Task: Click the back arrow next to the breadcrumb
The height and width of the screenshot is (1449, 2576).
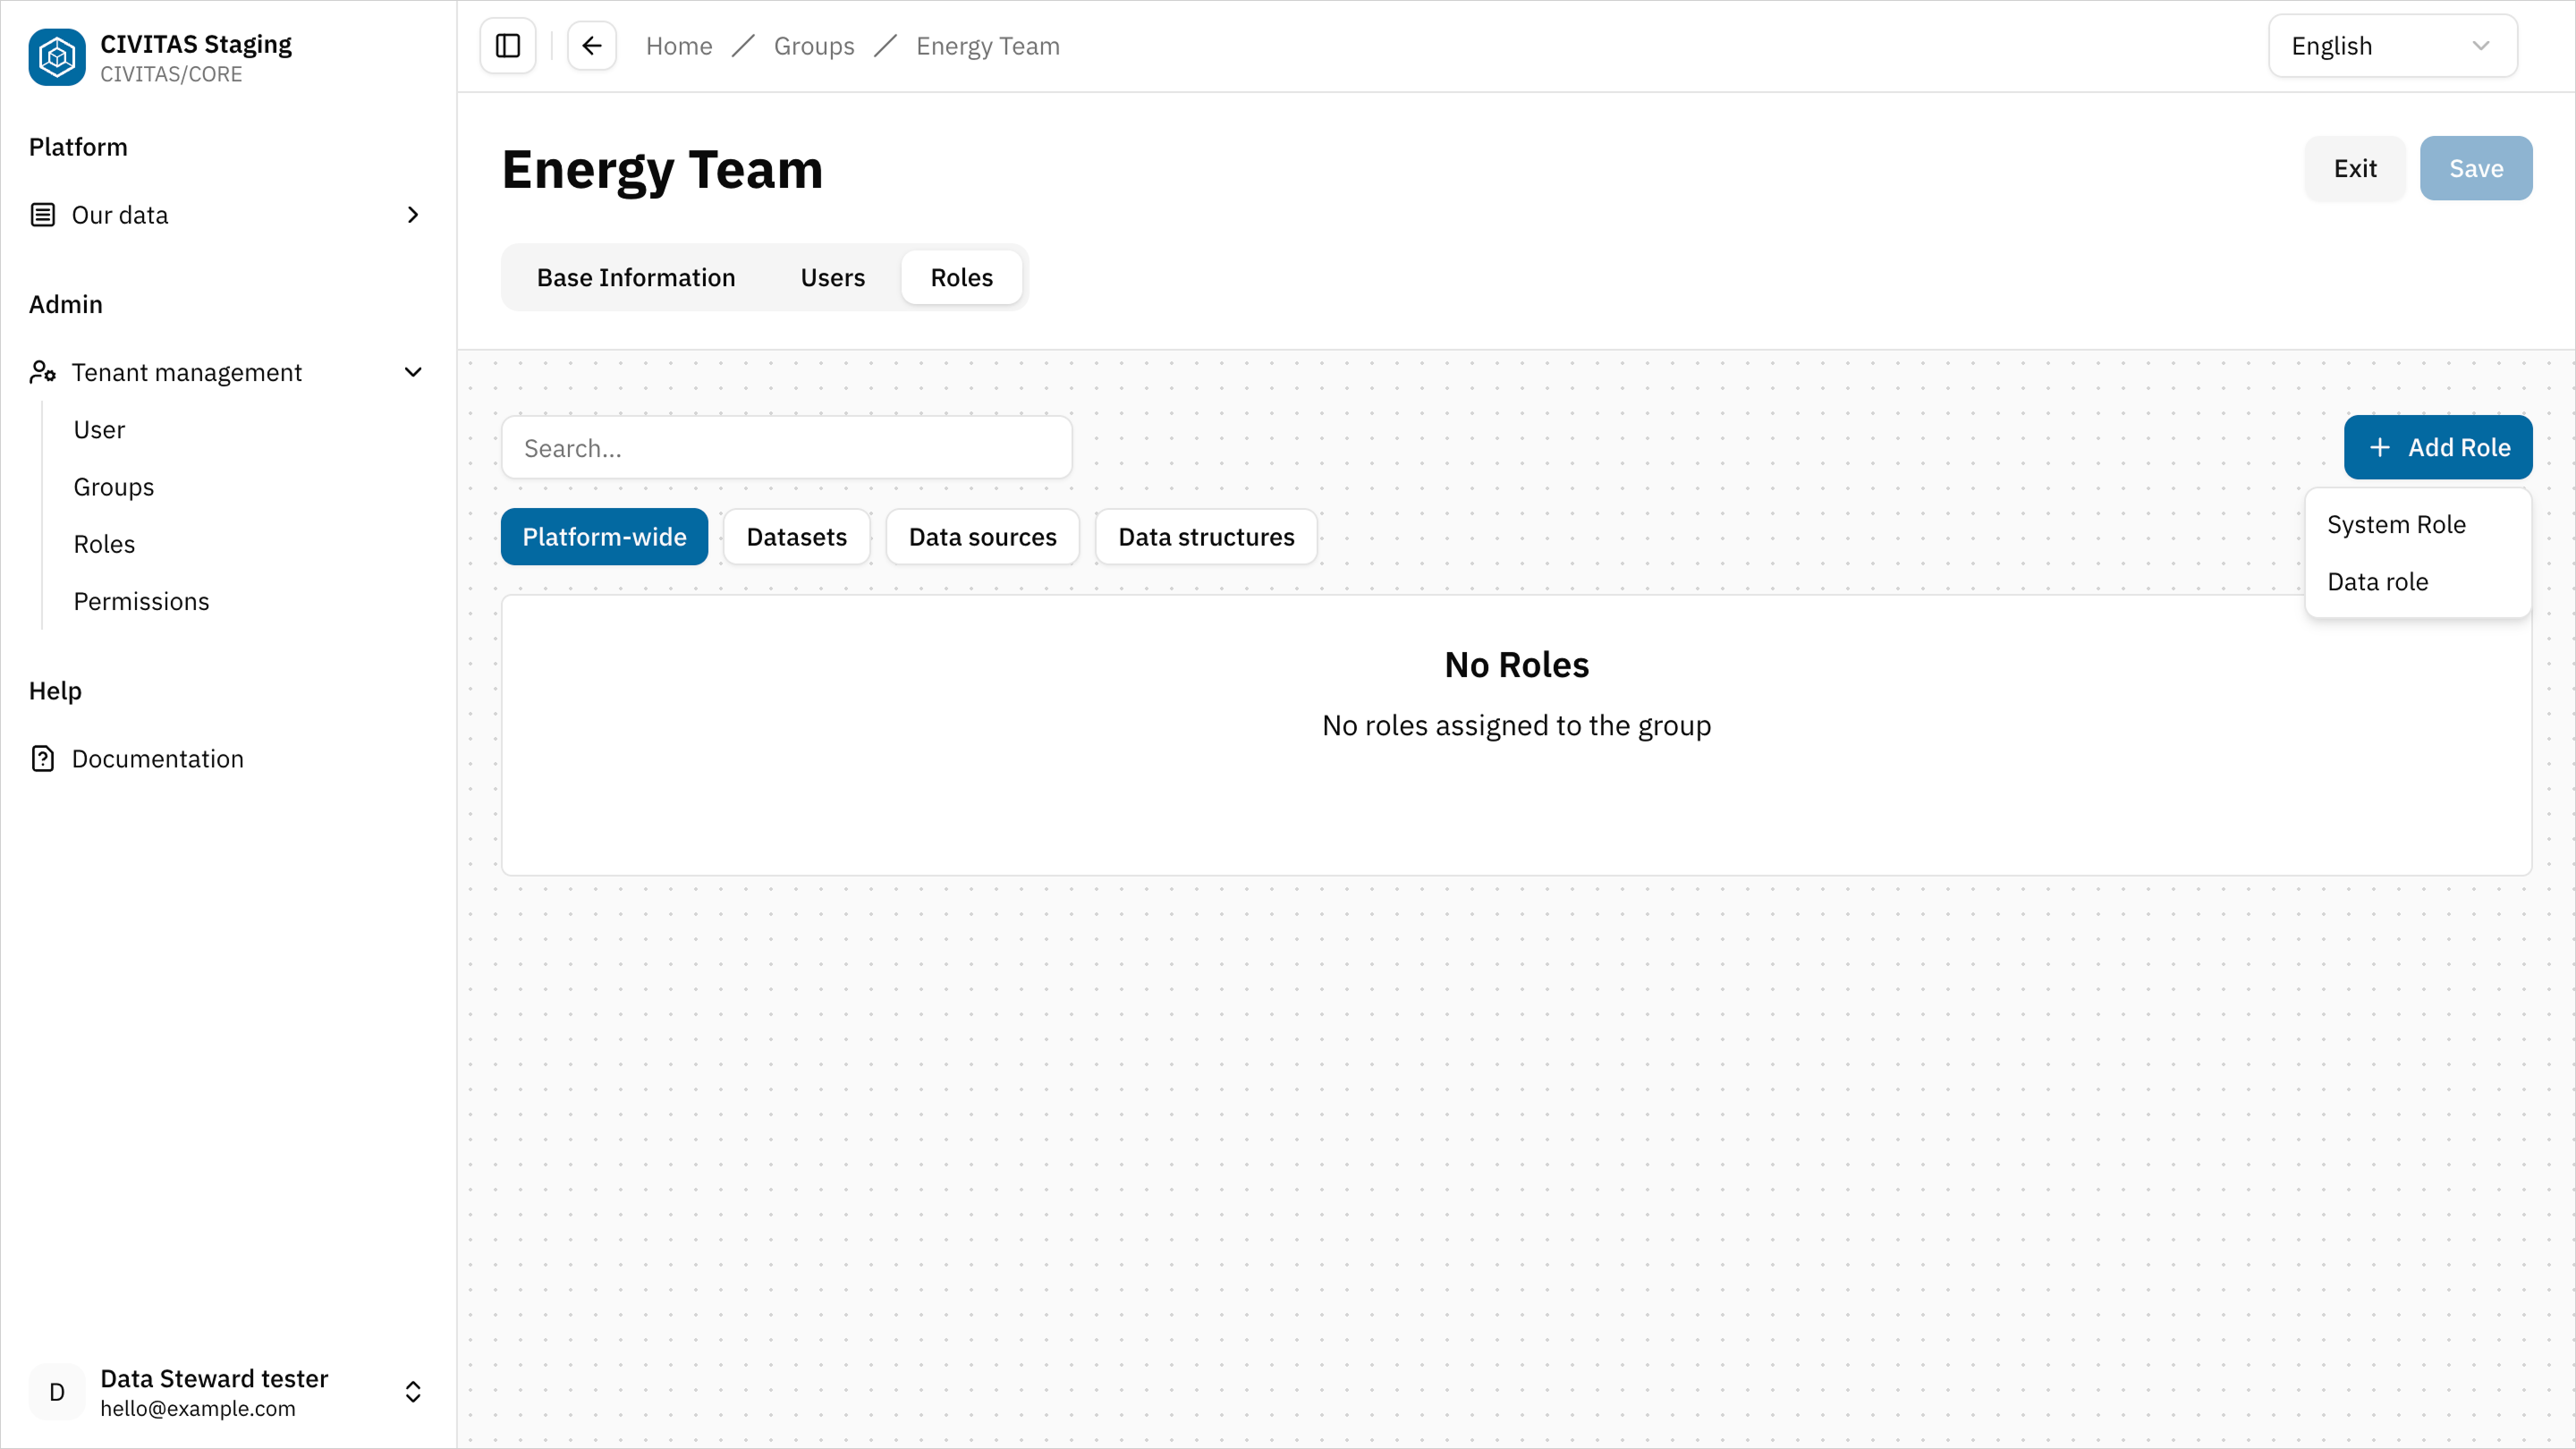Action: click(591, 45)
